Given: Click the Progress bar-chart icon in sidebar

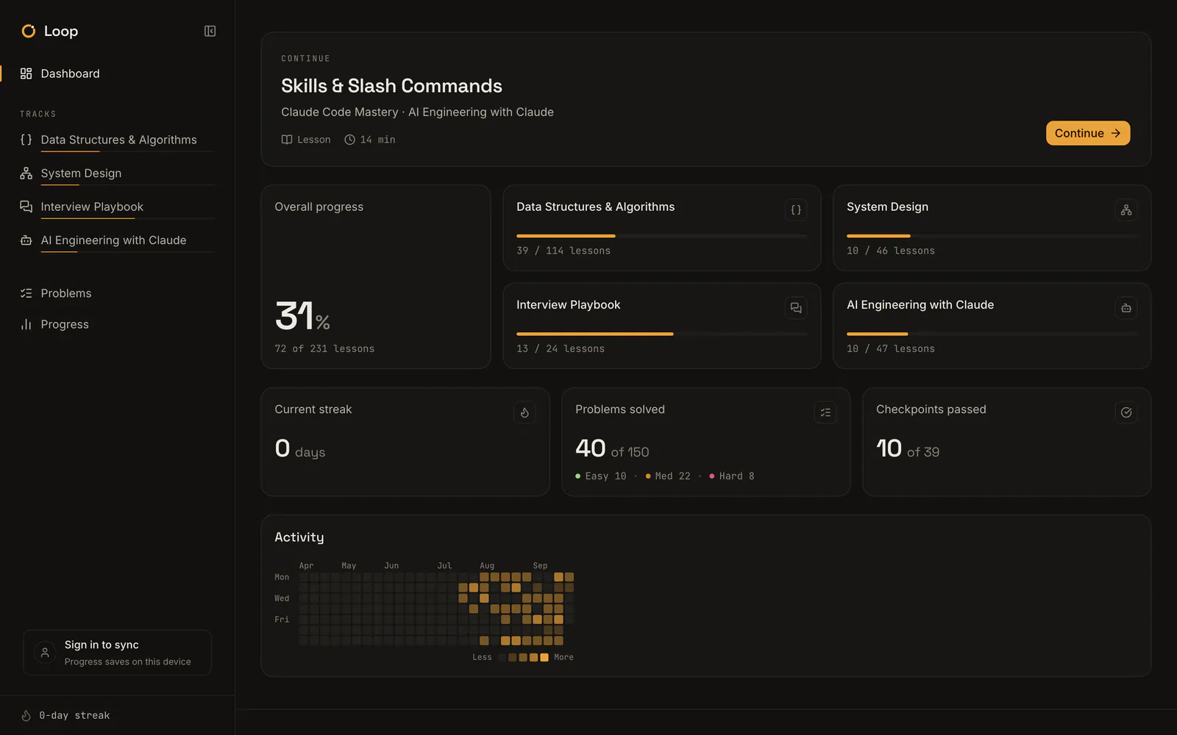Looking at the screenshot, I should (x=26, y=324).
